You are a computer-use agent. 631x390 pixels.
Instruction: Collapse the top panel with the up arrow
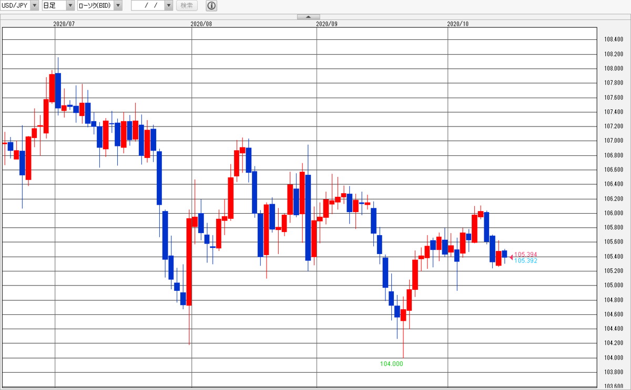coord(308,17)
